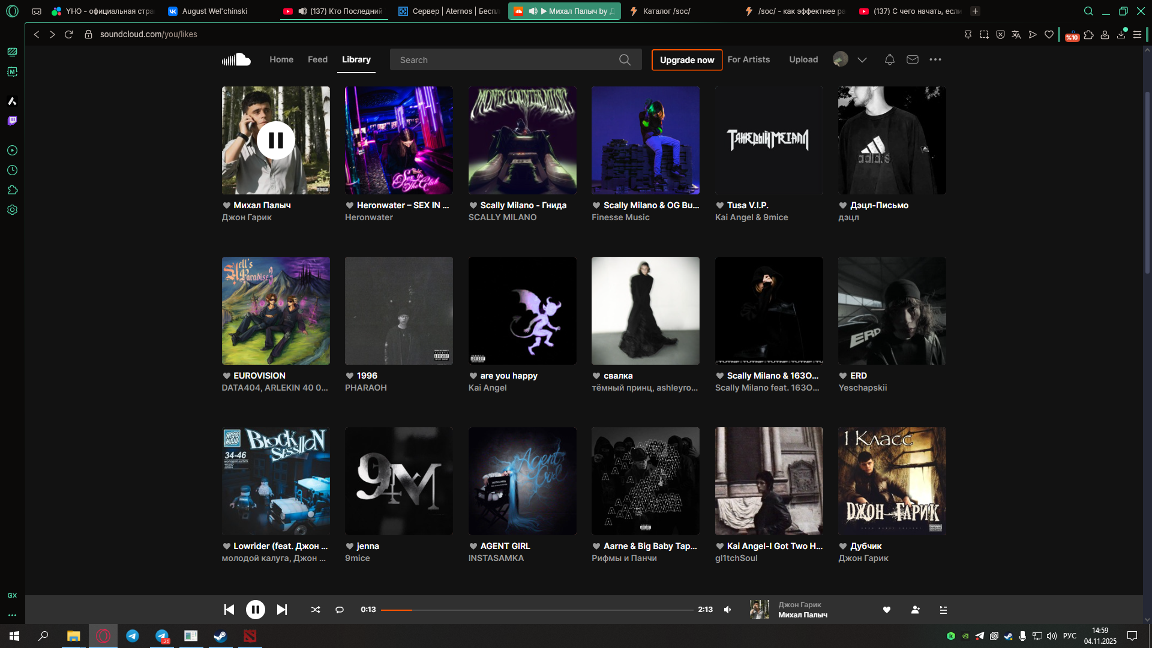Click the playback progress bar
This screenshot has height=648, width=1152.
537,610
